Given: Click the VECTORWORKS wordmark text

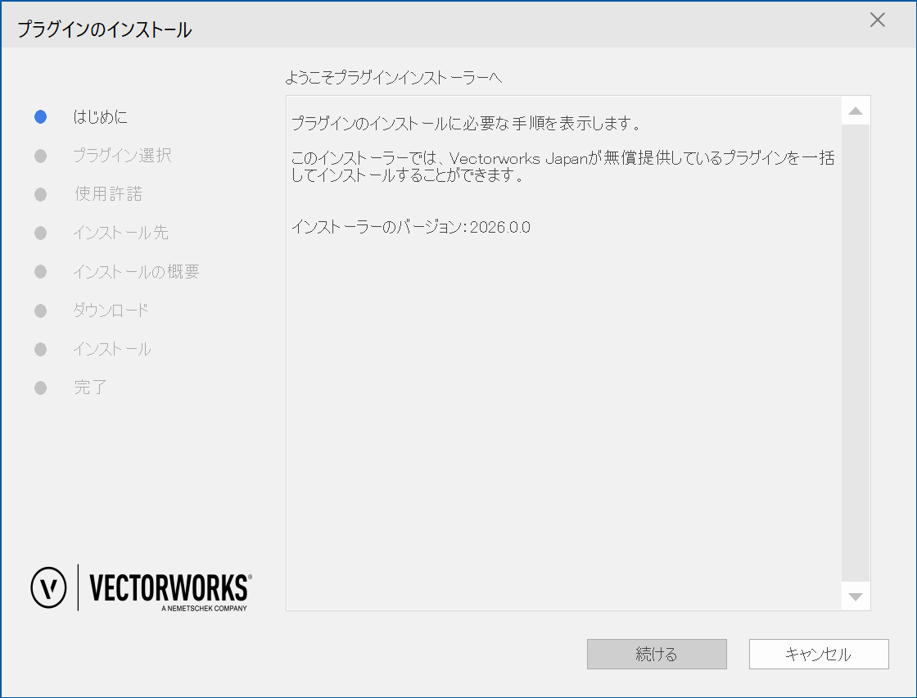Looking at the screenshot, I should click(169, 587).
